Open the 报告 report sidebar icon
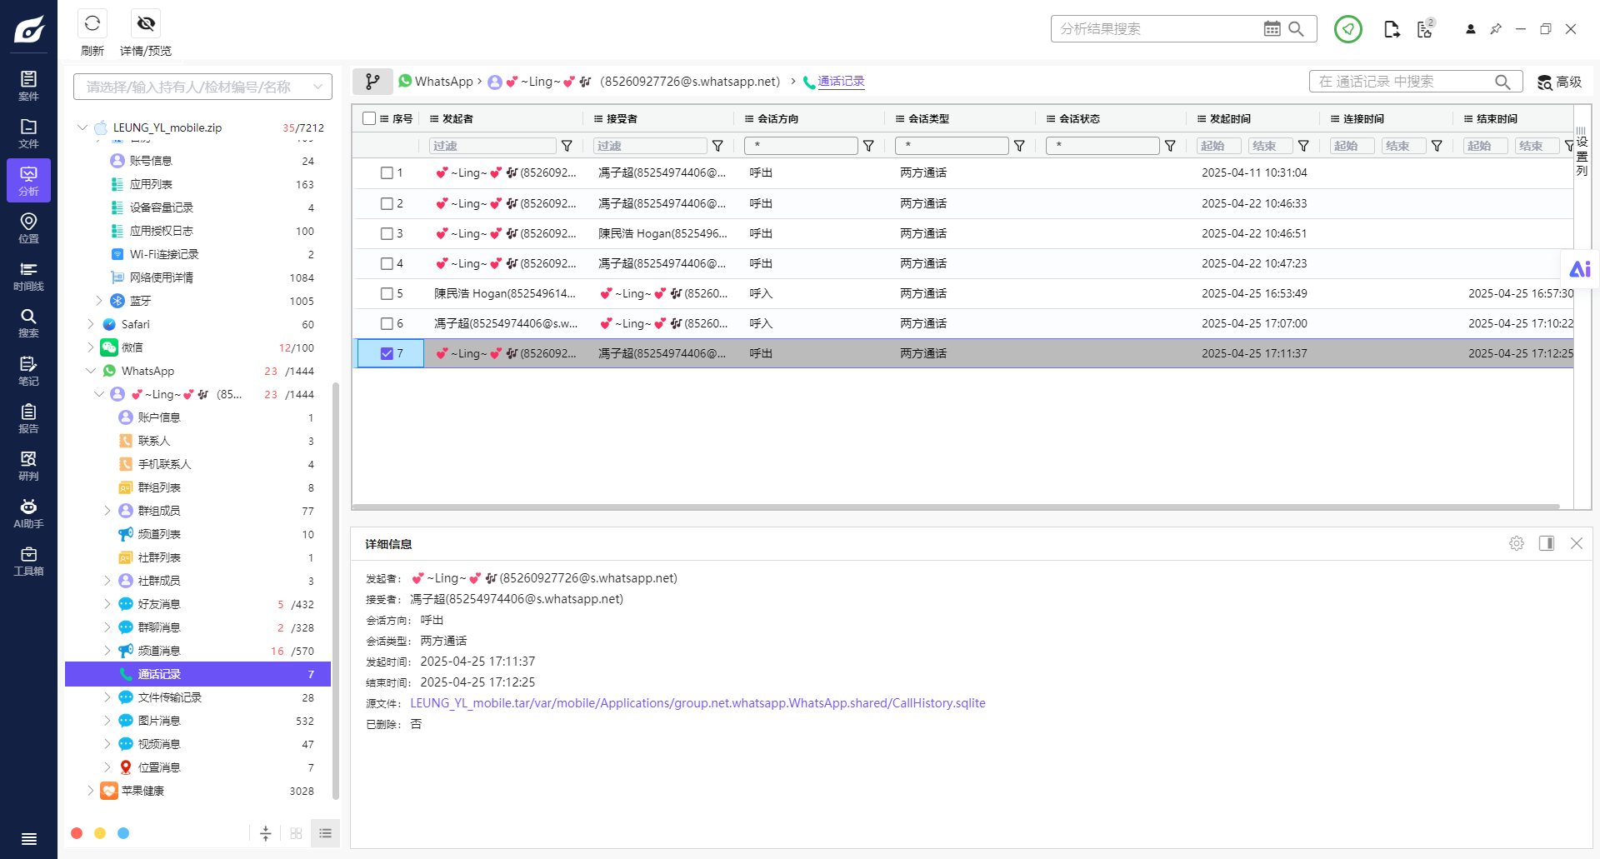Viewport: 1600px width, 859px height. tap(28, 418)
